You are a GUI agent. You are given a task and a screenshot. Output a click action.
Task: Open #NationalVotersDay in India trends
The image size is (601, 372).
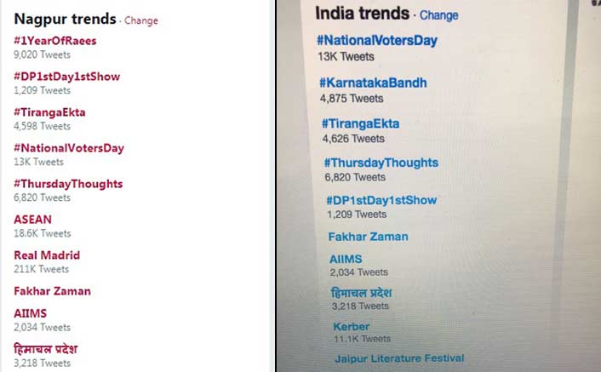pos(377,41)
